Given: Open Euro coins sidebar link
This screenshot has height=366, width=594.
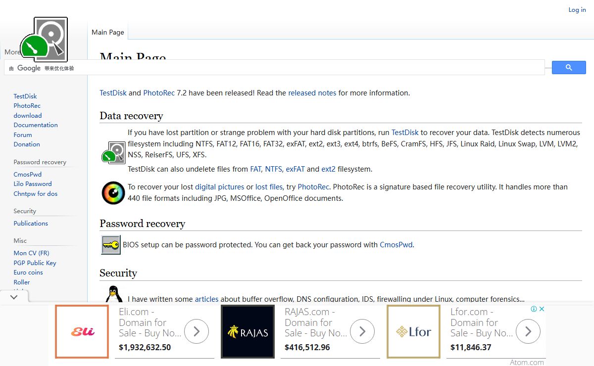Looking at the screenshot, I should [x=28, y=273].
